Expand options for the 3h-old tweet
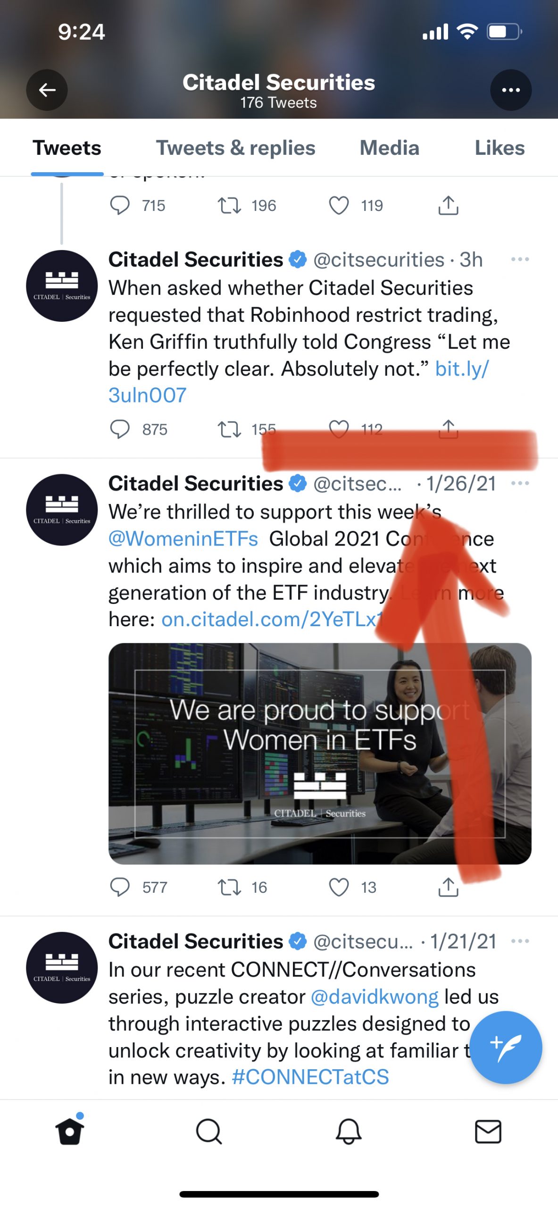 coord(520,260)
